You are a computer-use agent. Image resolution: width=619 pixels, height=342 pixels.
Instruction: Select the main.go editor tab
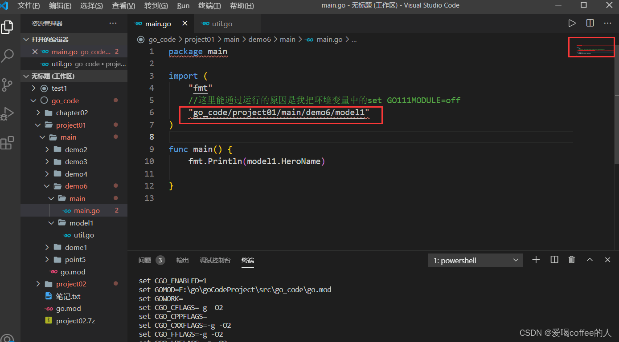[x=161, y=24]
